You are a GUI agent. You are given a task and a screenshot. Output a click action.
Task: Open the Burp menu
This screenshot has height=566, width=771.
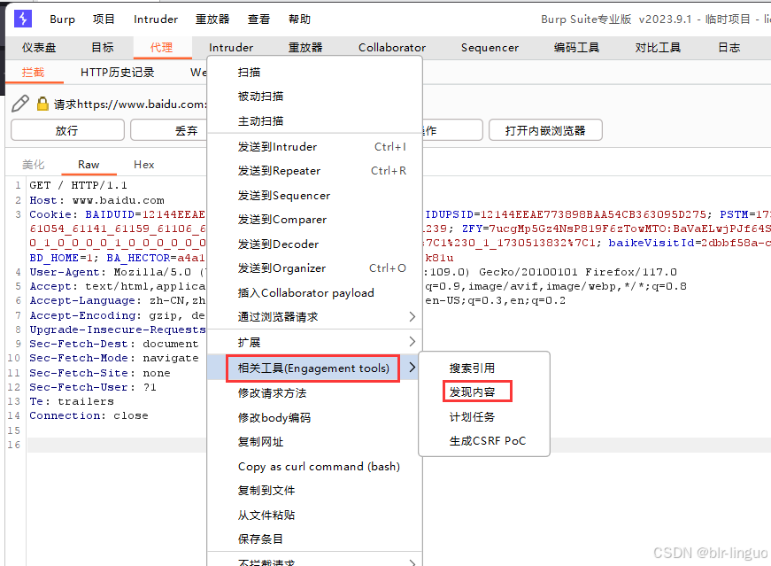tap(63, 19)
